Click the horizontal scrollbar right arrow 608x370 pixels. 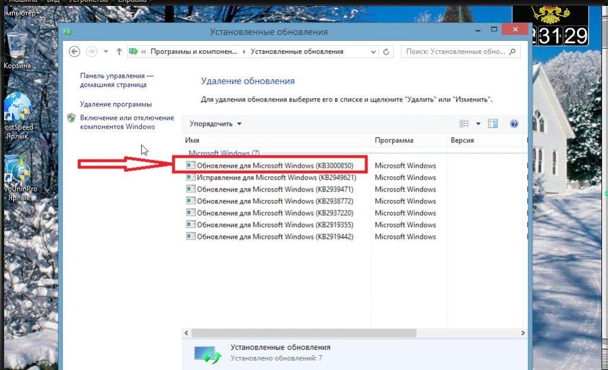(x=522, y=333)
